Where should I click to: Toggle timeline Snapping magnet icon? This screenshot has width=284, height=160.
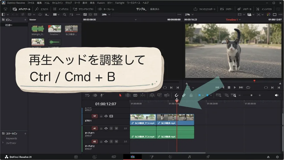176,95
